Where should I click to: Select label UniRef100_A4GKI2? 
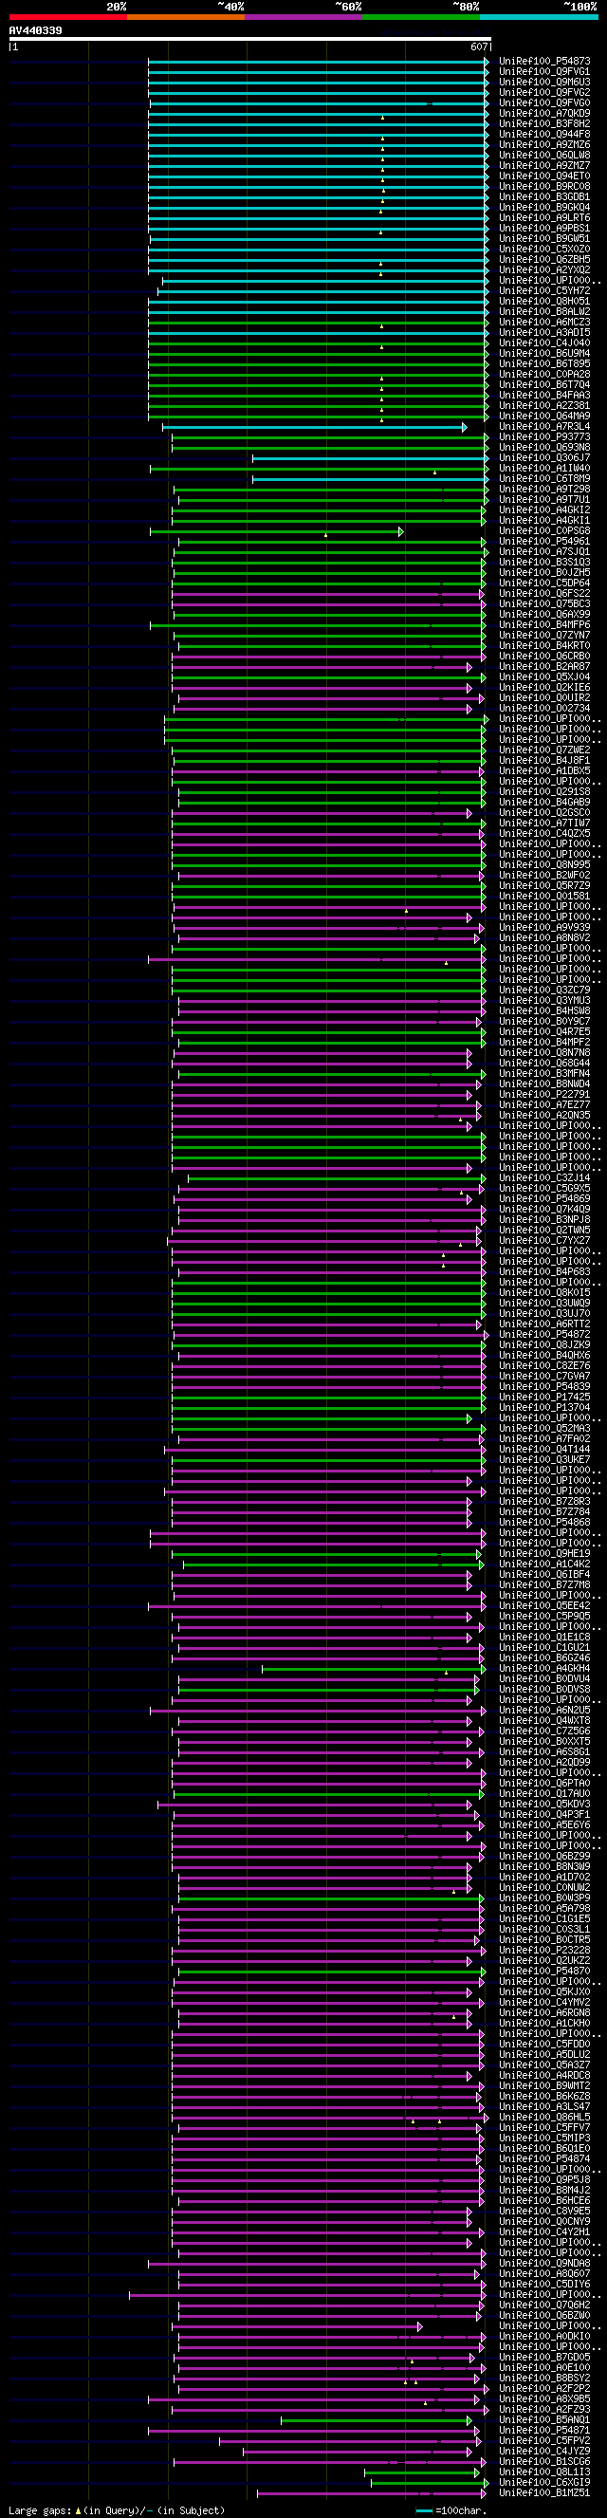coord(544,510)
